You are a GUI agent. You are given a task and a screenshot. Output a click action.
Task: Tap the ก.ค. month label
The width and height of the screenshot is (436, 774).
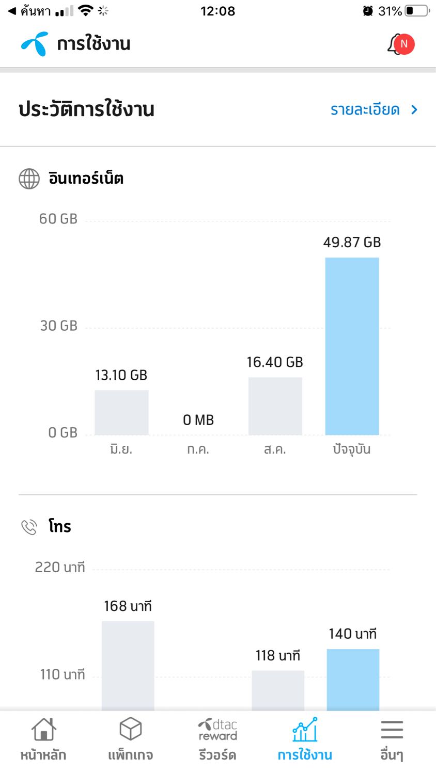pyautogui.click(x=198, y=449)
